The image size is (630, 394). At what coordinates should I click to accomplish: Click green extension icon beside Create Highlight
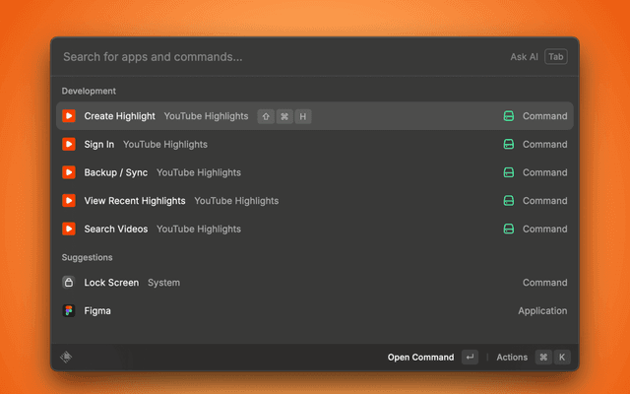[509, 116]
